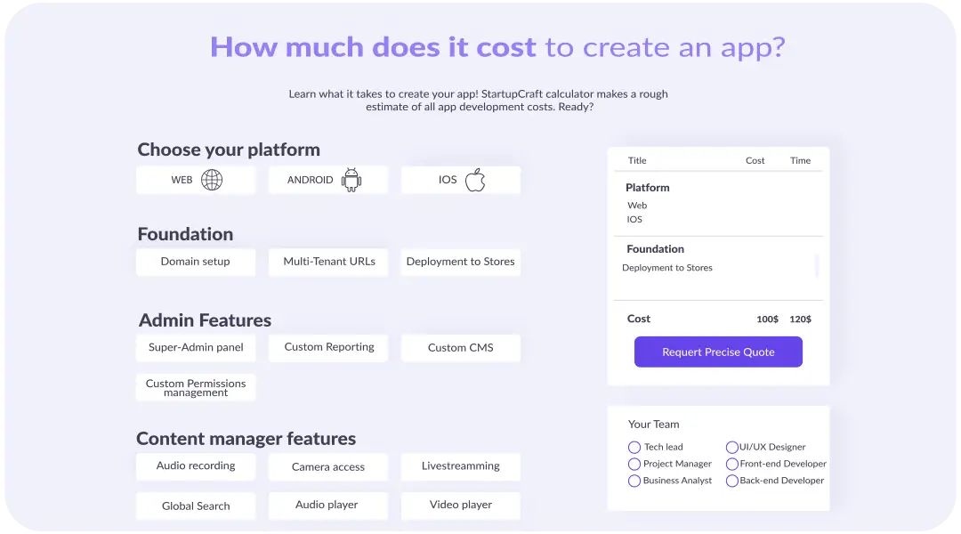Add the Livestreaming feature

[461, 466]
